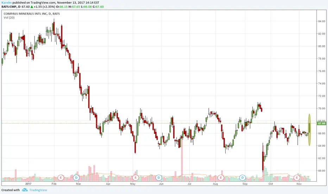Click the current price label 67.60 on axis
Screen dimensions: 328x194
coord(322,123)
